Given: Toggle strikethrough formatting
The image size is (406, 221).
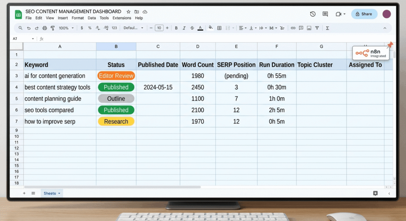Looking at the screenshot, I should pos(192,28).
